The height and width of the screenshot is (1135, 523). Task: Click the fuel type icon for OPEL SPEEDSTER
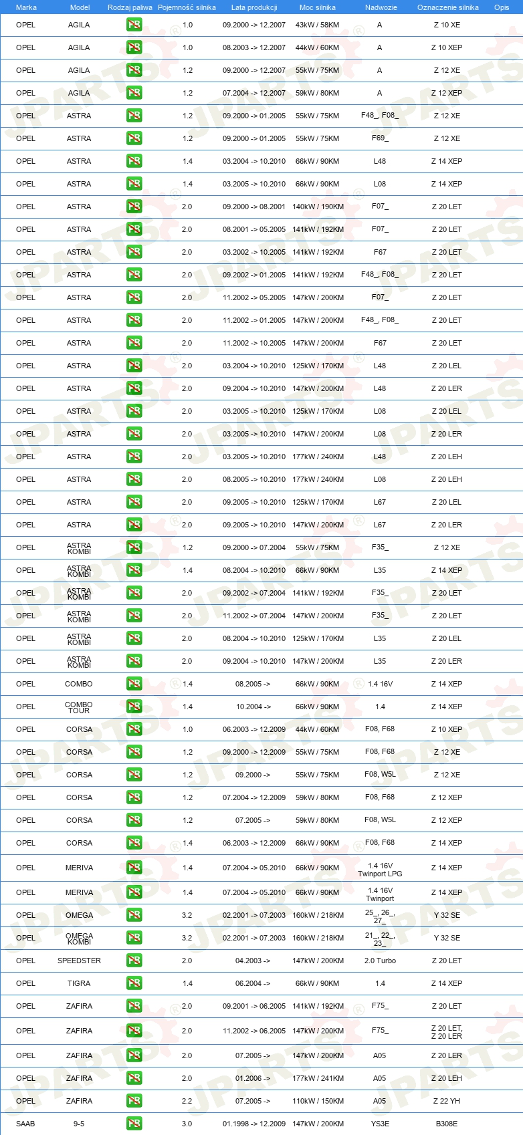point(134,961)
